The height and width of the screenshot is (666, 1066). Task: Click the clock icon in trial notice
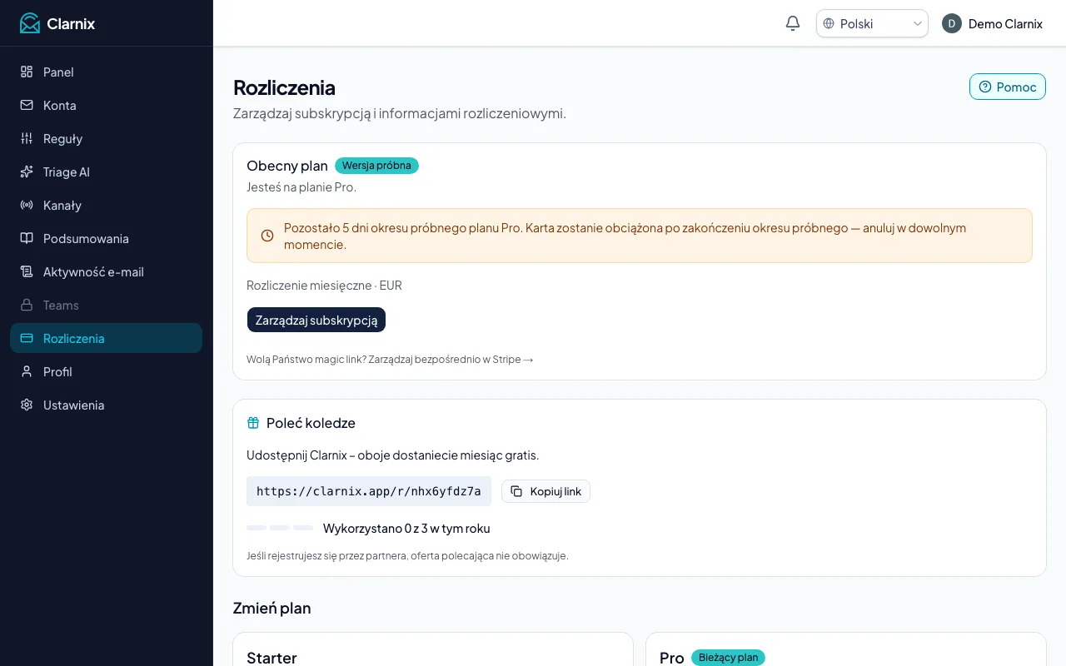267,236
